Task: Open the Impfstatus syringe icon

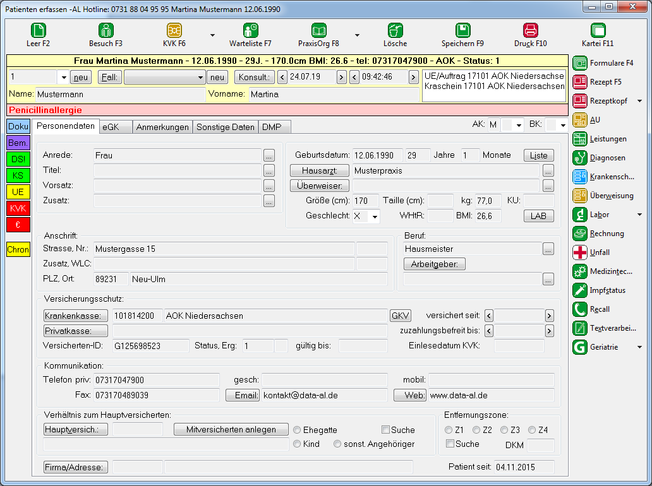Action: pos(579,290)
